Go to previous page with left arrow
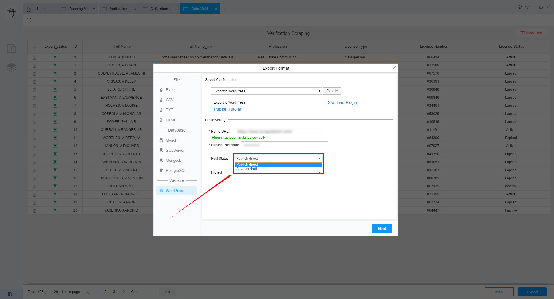 coord(88,292)
